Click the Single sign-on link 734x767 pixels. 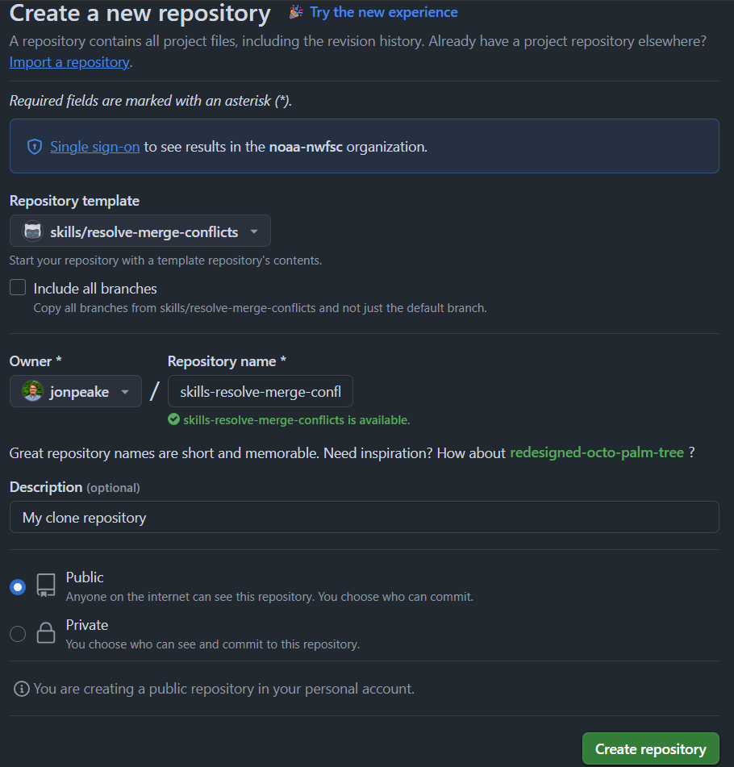(x=95, y=147)
